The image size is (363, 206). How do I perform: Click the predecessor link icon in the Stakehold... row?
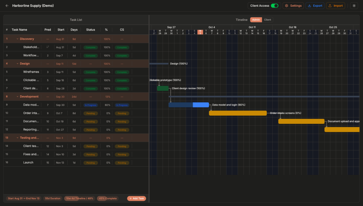click(48, 47)
